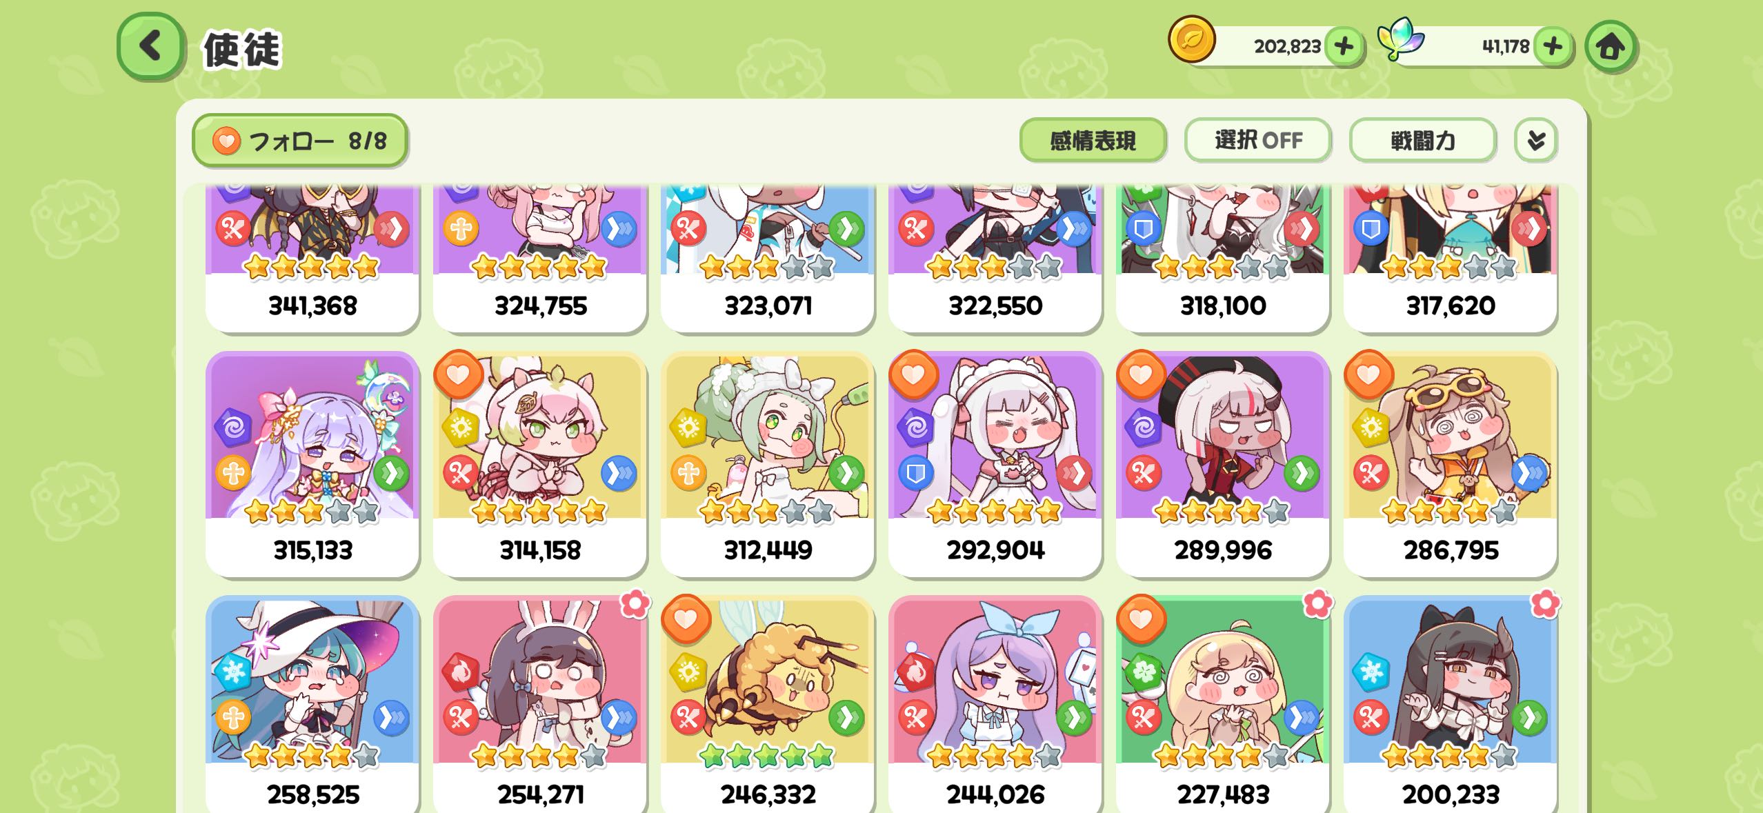Open the フォロー 8/8 follow filter

click(299, 141)
